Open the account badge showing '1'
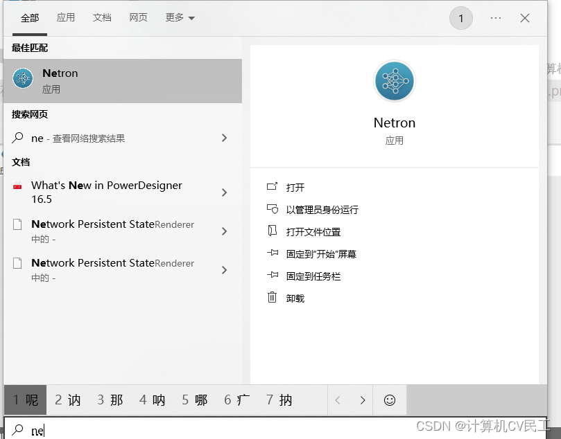This screenshot has width=561, height=439. click(x=461, y=18)
